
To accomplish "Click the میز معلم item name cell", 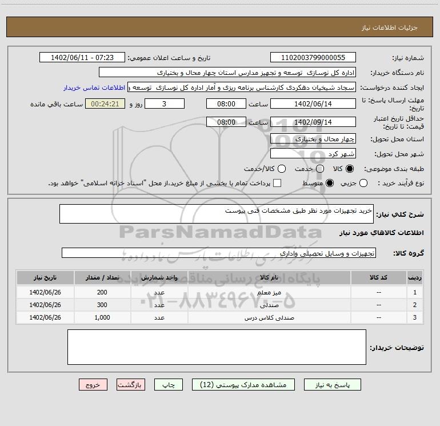I will (269, 292).
